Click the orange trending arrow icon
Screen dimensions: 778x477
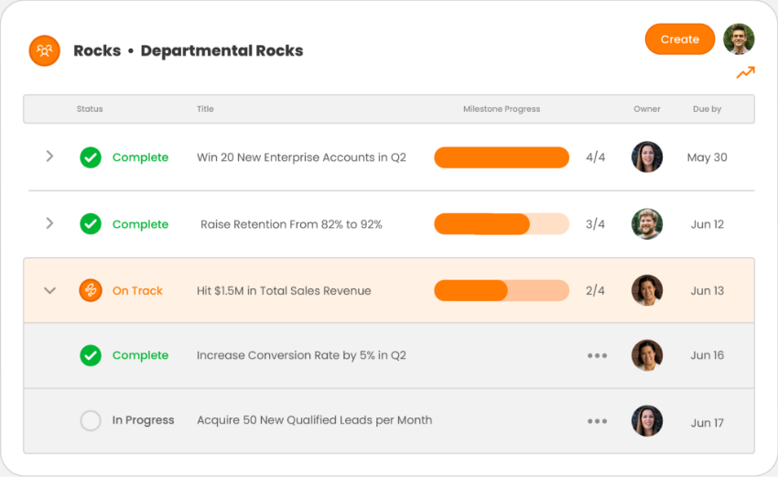(x=745, y=73)
